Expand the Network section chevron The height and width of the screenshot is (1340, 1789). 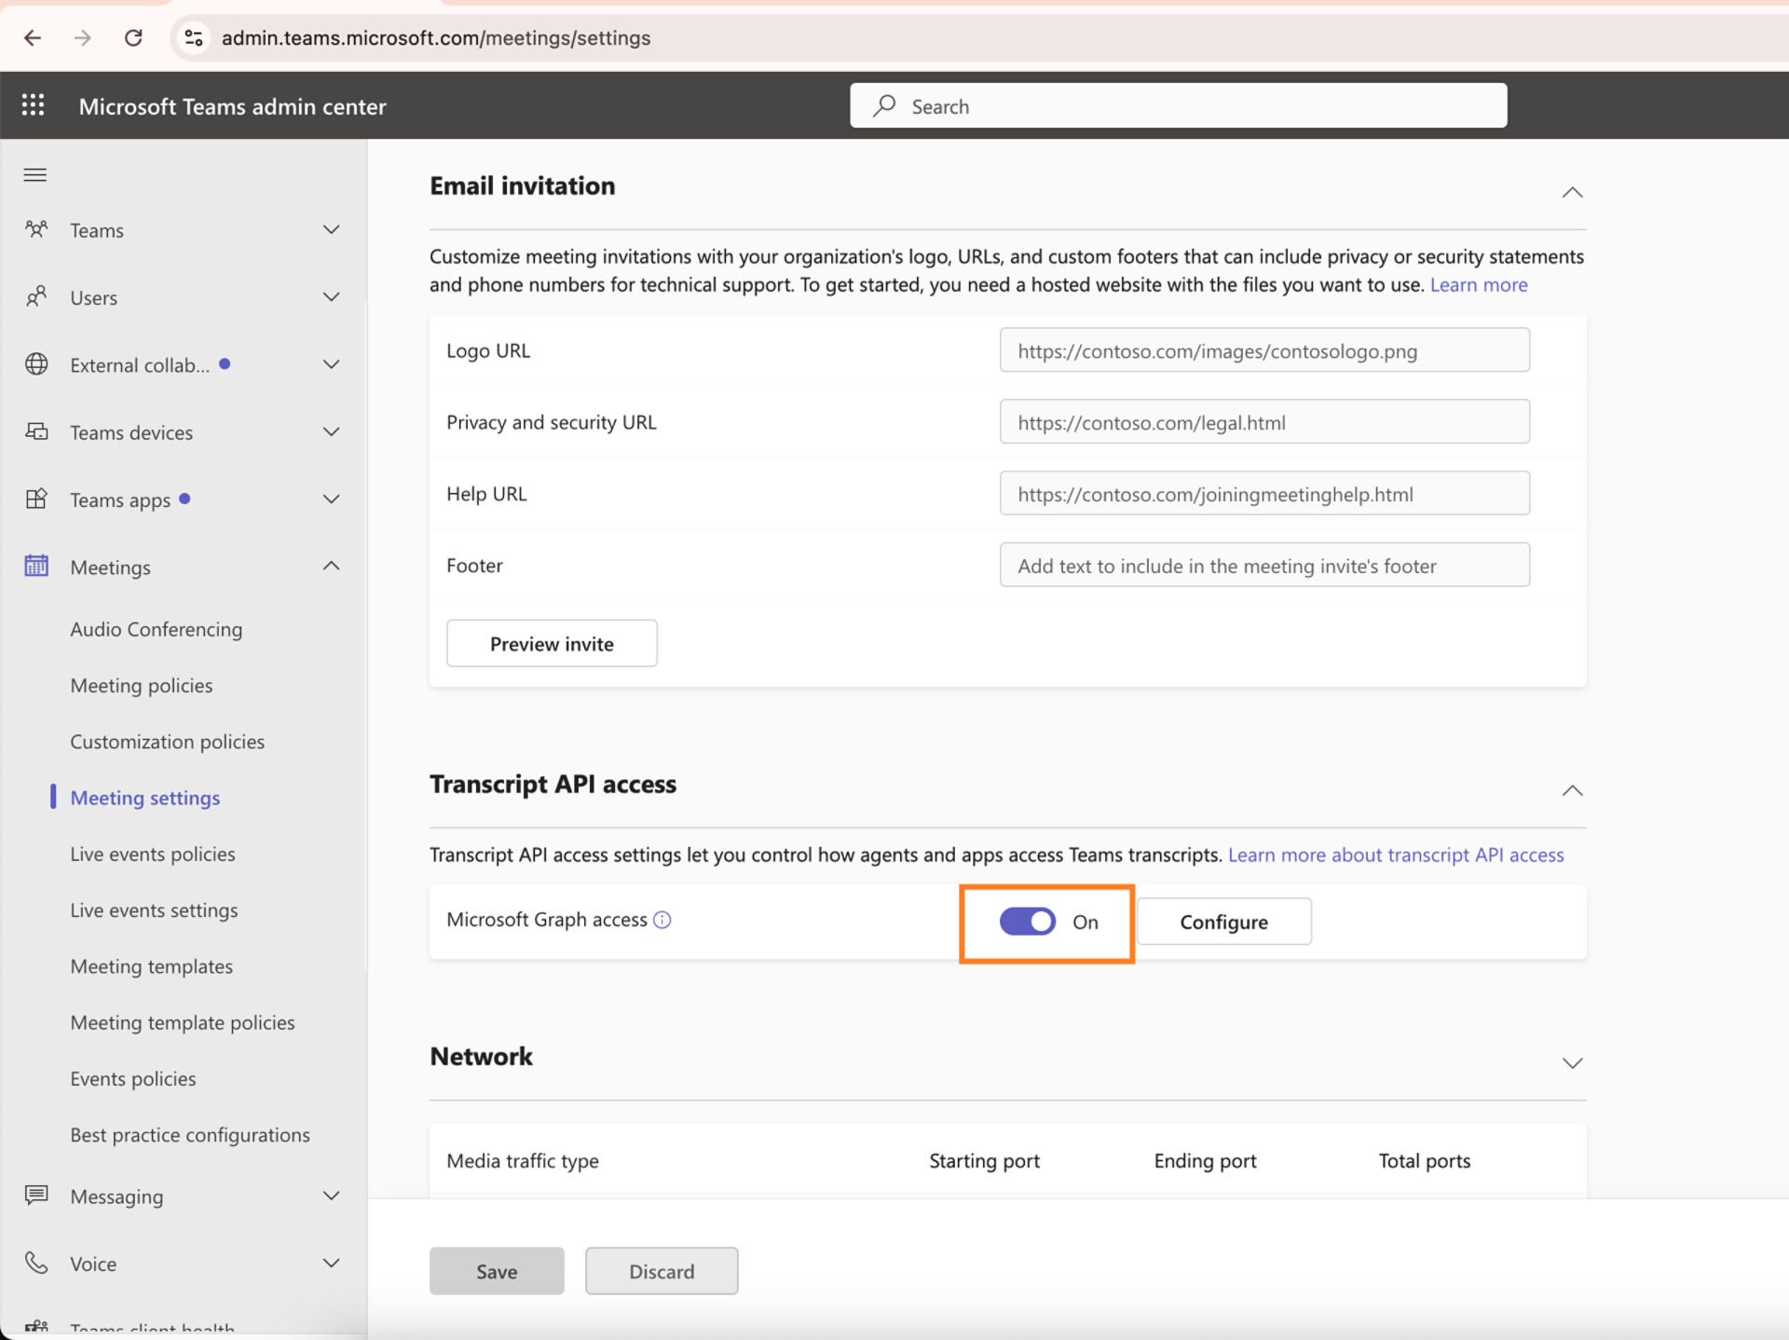point(1572,1063)
